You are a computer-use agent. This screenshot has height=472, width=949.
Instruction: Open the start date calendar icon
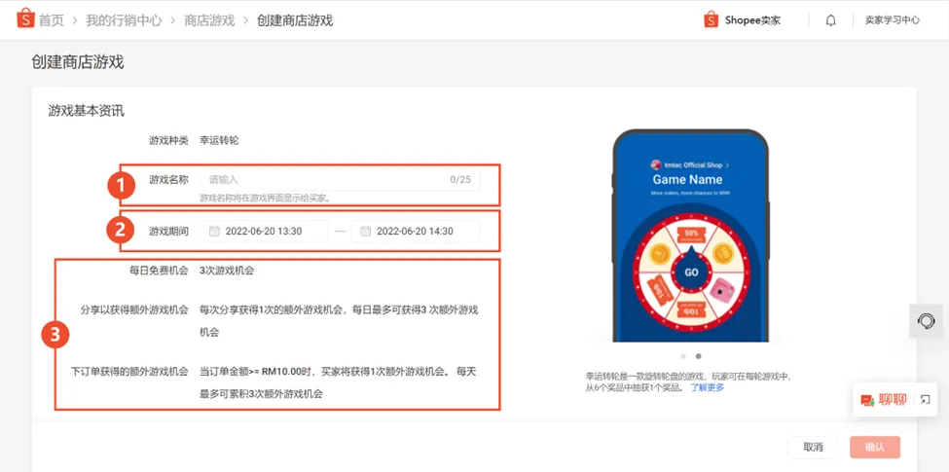point(214,232)
